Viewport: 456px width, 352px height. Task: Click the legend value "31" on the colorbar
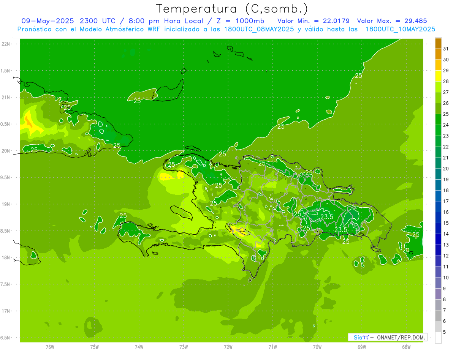pyautogui.click(x=446, y=49)
